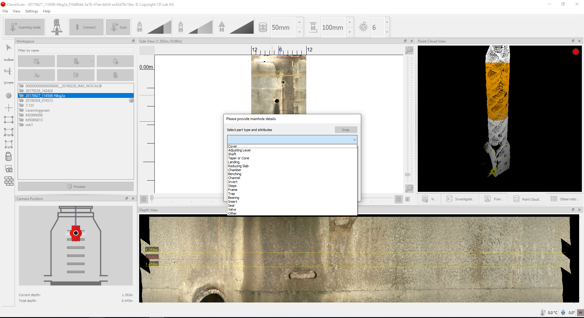Click the cylinder tool in the left toolbar

(x=9, y=157)
